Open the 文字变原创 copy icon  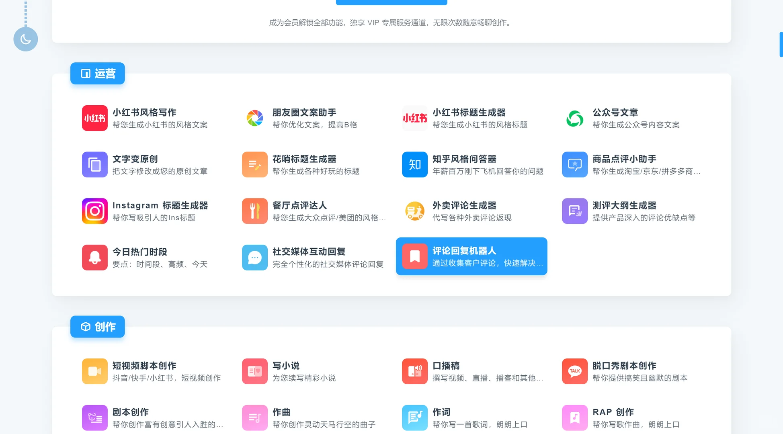point(94,164)
